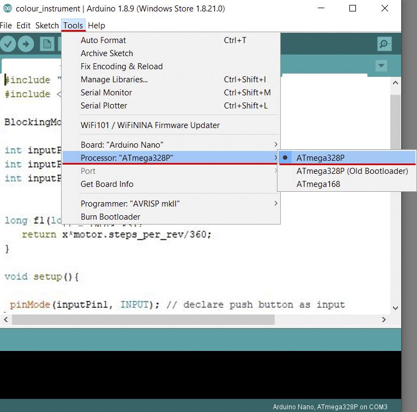Choose Burn Bootloader
The width and height of the screenshot is (417, 412).
171,217
